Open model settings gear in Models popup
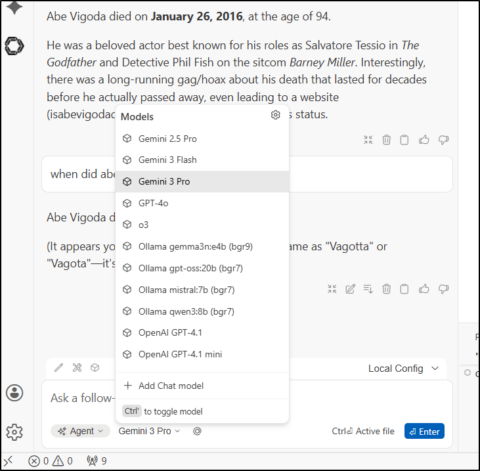Image resolution: width=480 pixels, height=471 pixels. (276, 116)
